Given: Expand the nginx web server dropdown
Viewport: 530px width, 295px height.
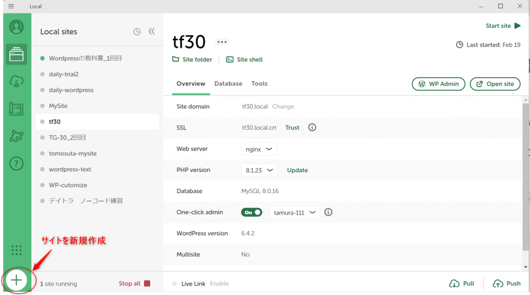Looking at the screenshot, I should [259, 149].
